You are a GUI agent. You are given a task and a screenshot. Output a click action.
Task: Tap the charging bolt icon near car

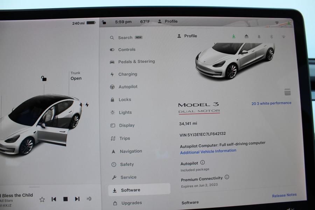pos(87,105)
